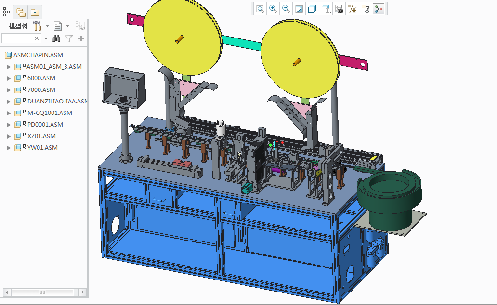Open model tree settings with the hammer icon
Image resolution: width=497 pixels, height=305 pixels.
click(x=38, y=26)
